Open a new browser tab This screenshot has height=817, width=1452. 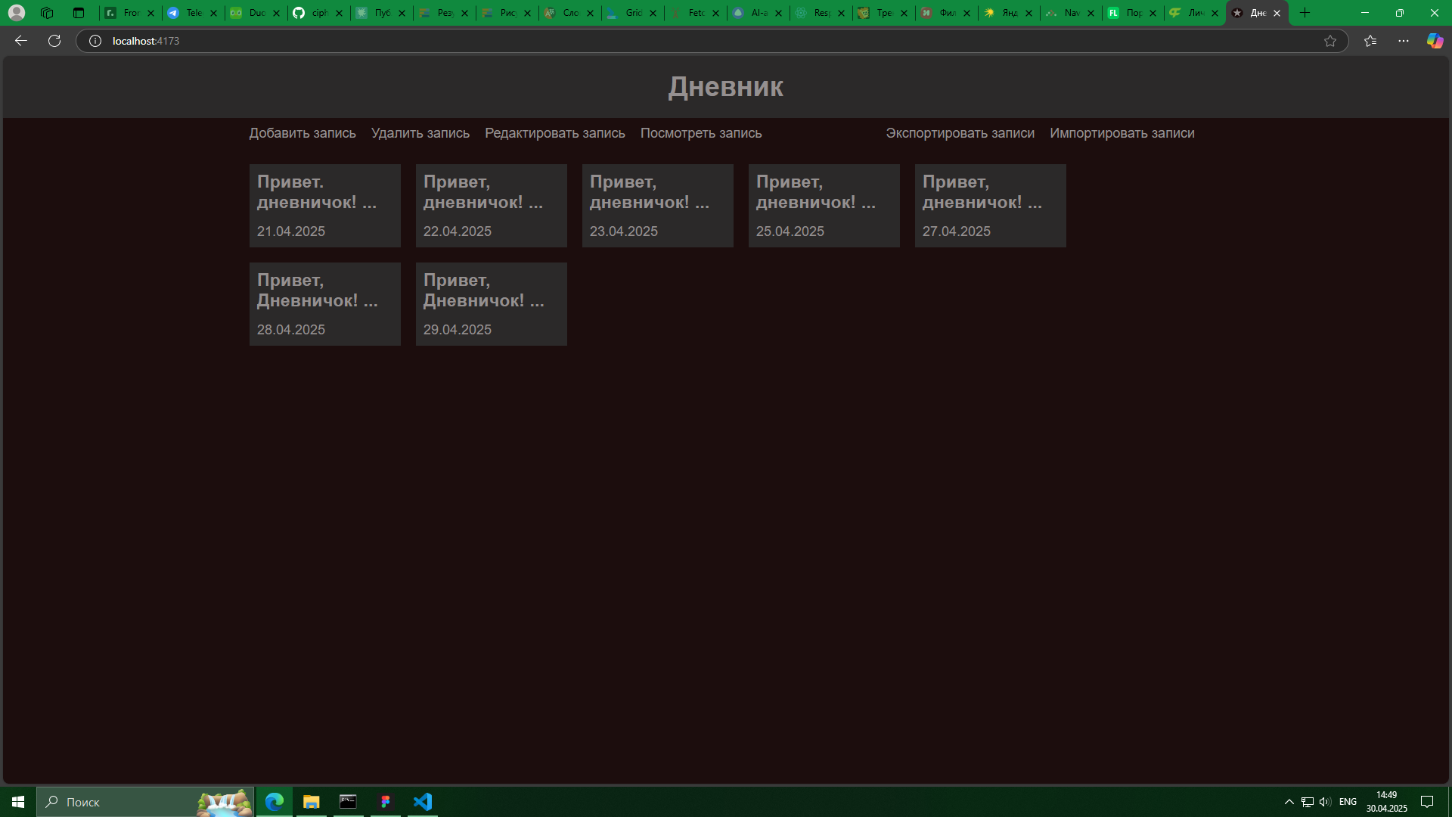1305,13
